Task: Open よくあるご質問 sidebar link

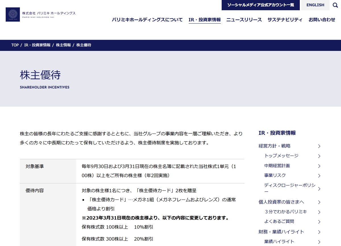Action: pos(279,222)
